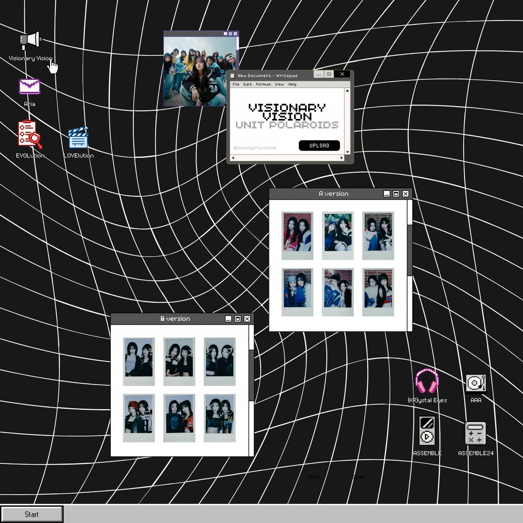
Task: Click the B version title bar text
Action: pos(175,319)
